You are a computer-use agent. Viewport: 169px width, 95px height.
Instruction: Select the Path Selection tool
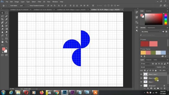pyautogui.click(x=2, y=39)
